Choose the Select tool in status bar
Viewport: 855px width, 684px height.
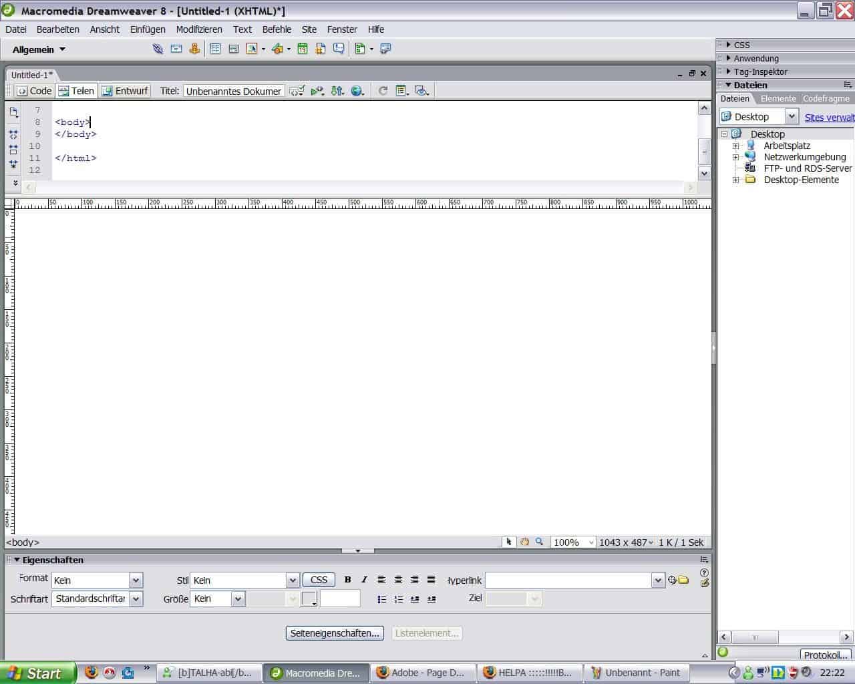[x=508, y=542]
